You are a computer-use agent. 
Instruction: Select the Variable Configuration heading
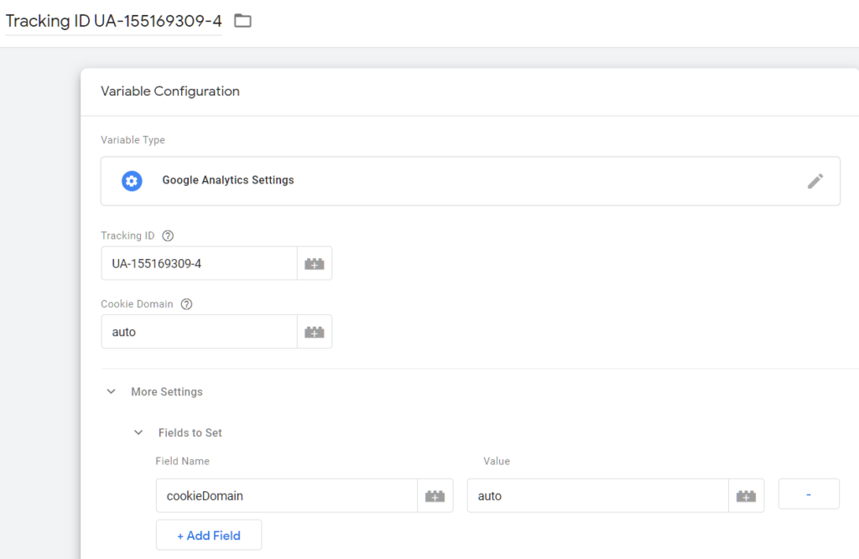point(170,91)
